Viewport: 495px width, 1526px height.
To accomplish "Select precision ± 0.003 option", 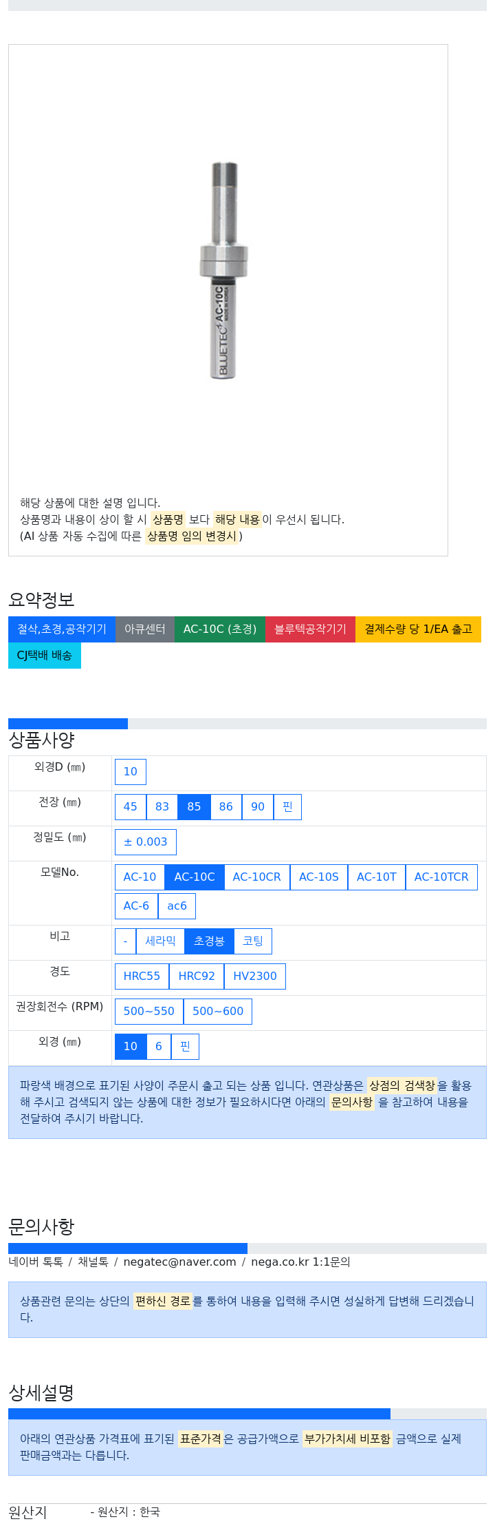I will point(146,842).
